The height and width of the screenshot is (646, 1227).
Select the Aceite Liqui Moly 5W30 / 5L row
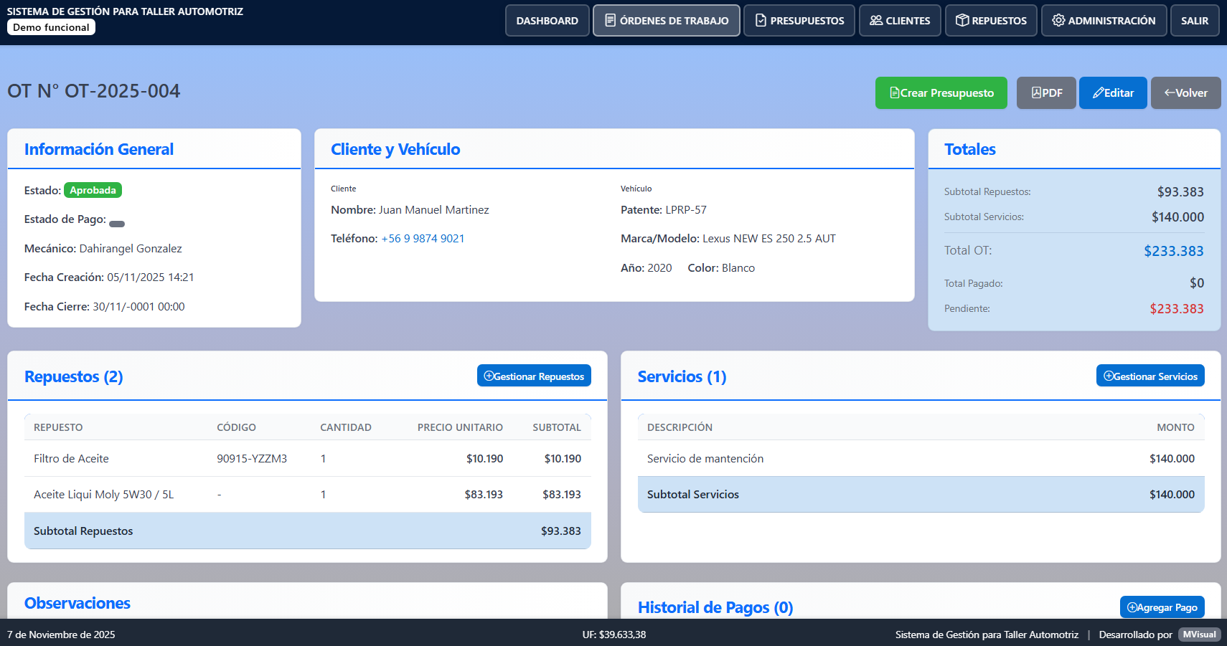coord(308,495)
